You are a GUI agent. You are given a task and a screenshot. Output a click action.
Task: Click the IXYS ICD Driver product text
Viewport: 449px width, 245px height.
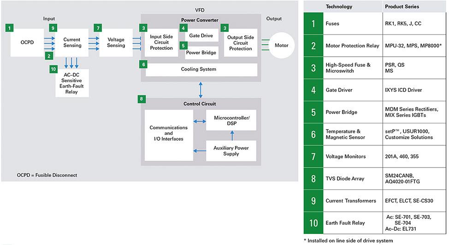(x=403, y=89)
